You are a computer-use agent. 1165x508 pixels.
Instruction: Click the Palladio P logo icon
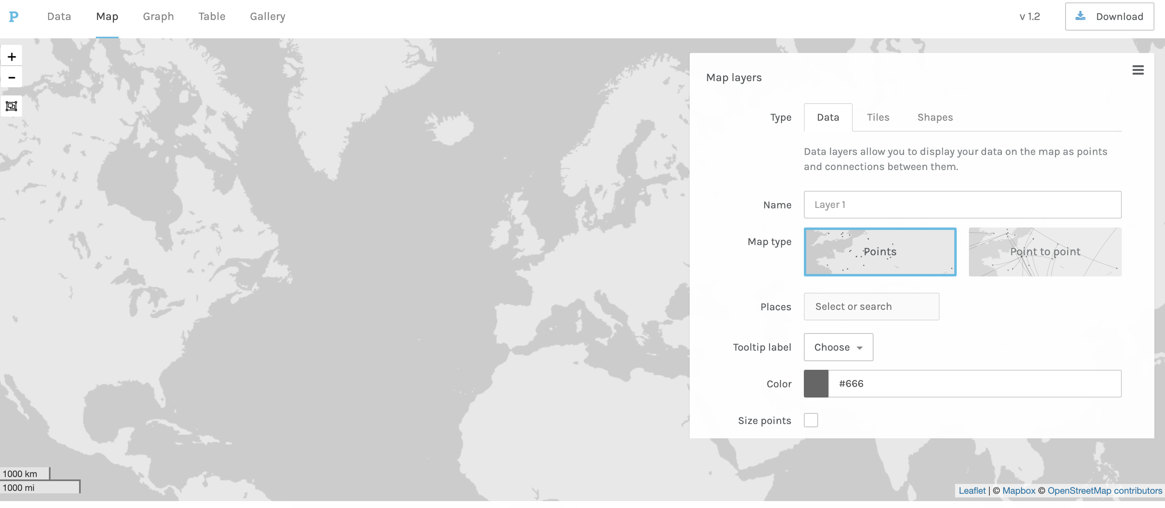pos(13,17)
